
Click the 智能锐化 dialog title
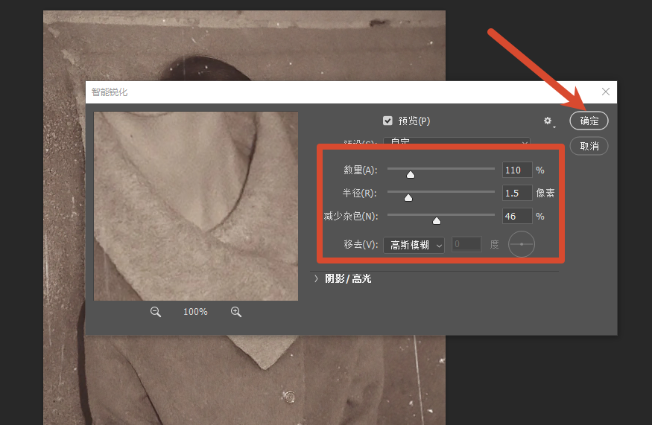tap(110, 92)
